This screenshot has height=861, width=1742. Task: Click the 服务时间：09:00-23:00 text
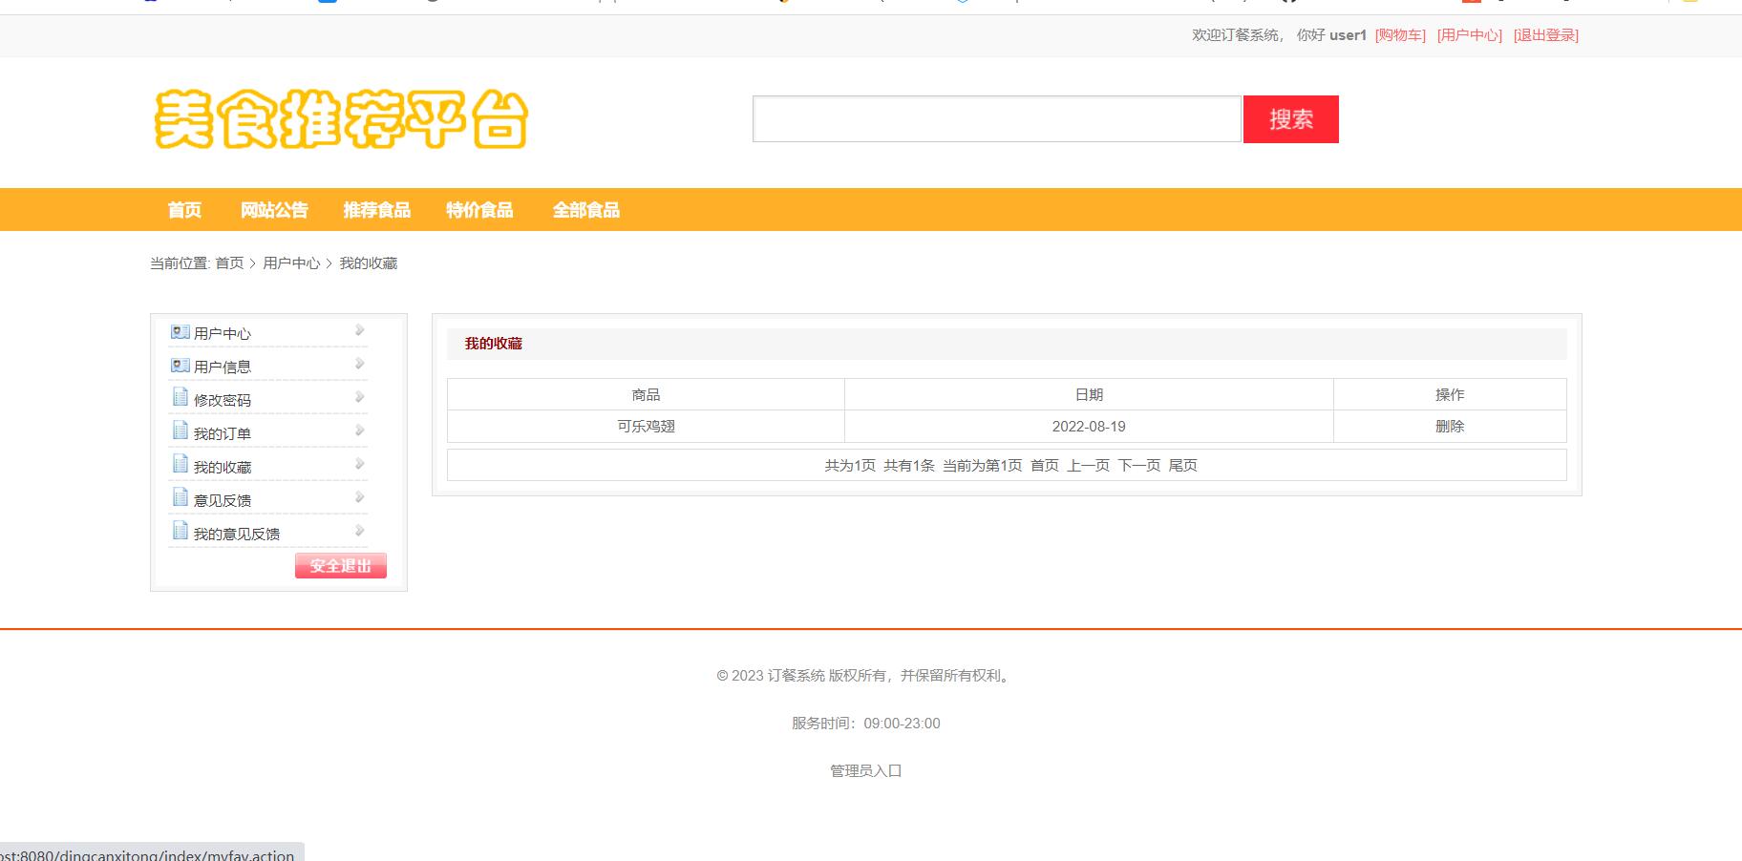[x=866, y=724]
